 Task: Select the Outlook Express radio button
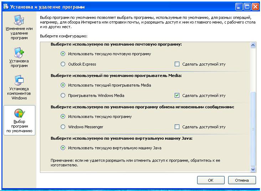[x=63, y=64]
